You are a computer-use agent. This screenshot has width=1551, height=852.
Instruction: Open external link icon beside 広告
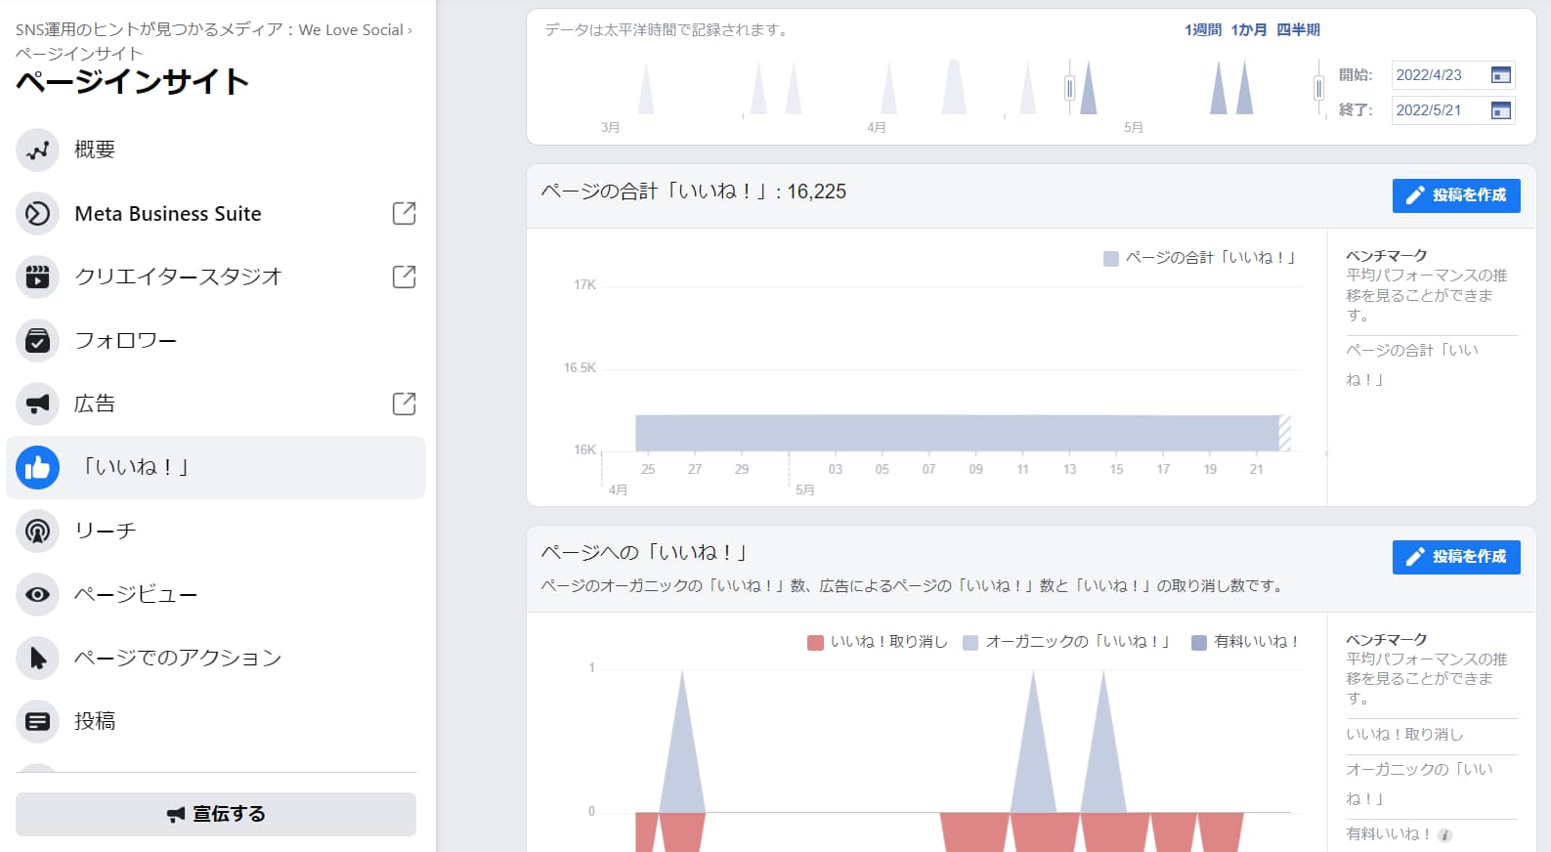tap(404, 404)
